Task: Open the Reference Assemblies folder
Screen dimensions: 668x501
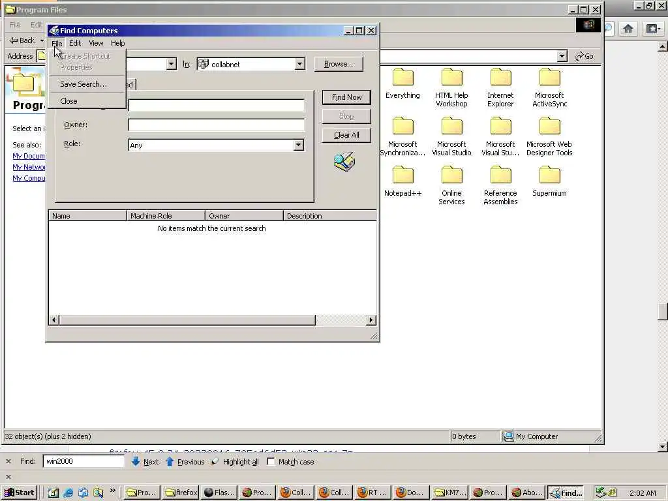Action: click(x=500, y=186)
